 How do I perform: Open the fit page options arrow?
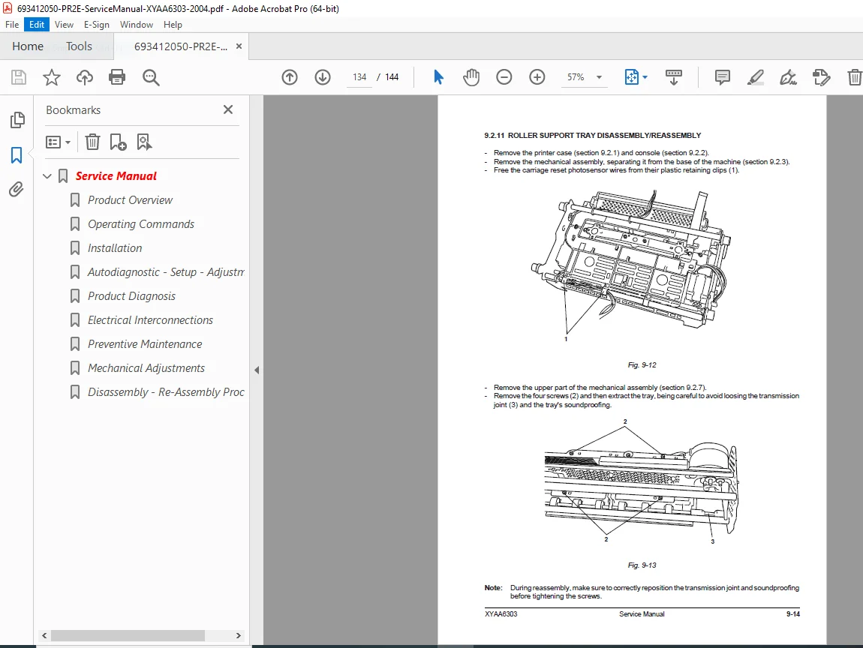click(x=645, y=77)
